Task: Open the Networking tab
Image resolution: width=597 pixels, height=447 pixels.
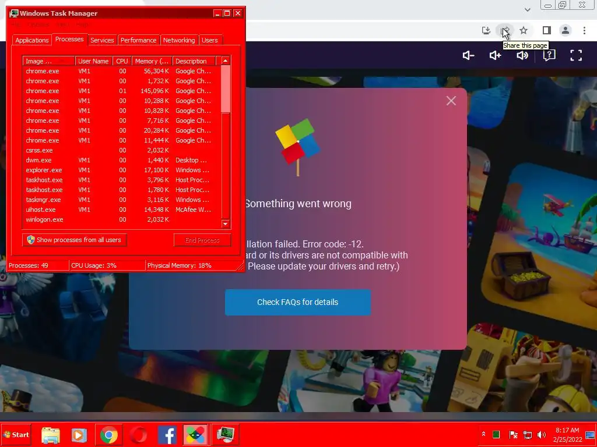Action: tap(179, 40)
